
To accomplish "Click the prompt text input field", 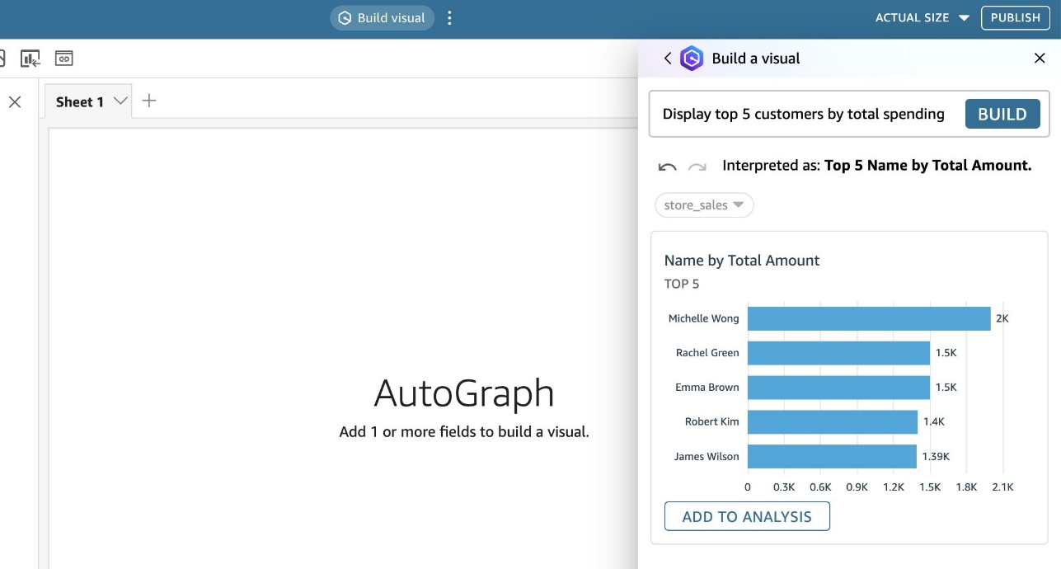I will tap(805, 114).
